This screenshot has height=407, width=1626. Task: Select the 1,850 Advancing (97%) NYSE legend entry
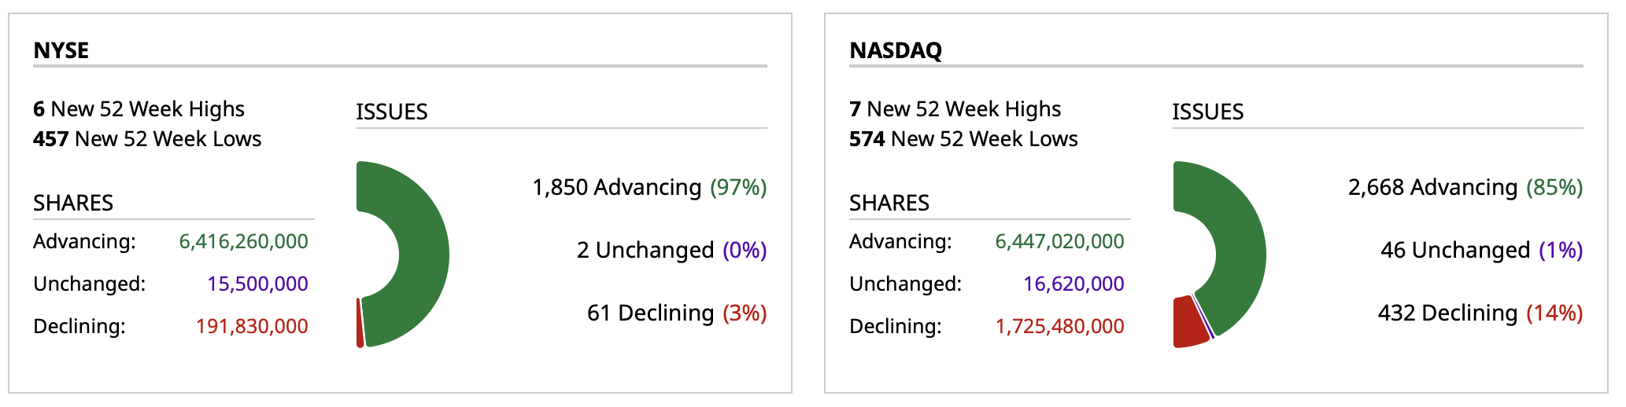click(x=649, y=188)
